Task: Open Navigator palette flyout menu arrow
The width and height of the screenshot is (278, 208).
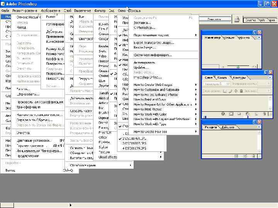Action: [259, 37]
